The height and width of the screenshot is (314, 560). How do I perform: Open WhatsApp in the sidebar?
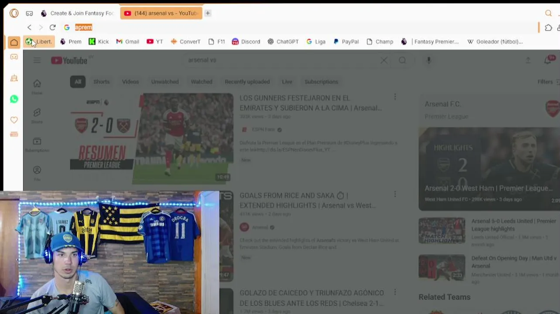coord(14,99)
